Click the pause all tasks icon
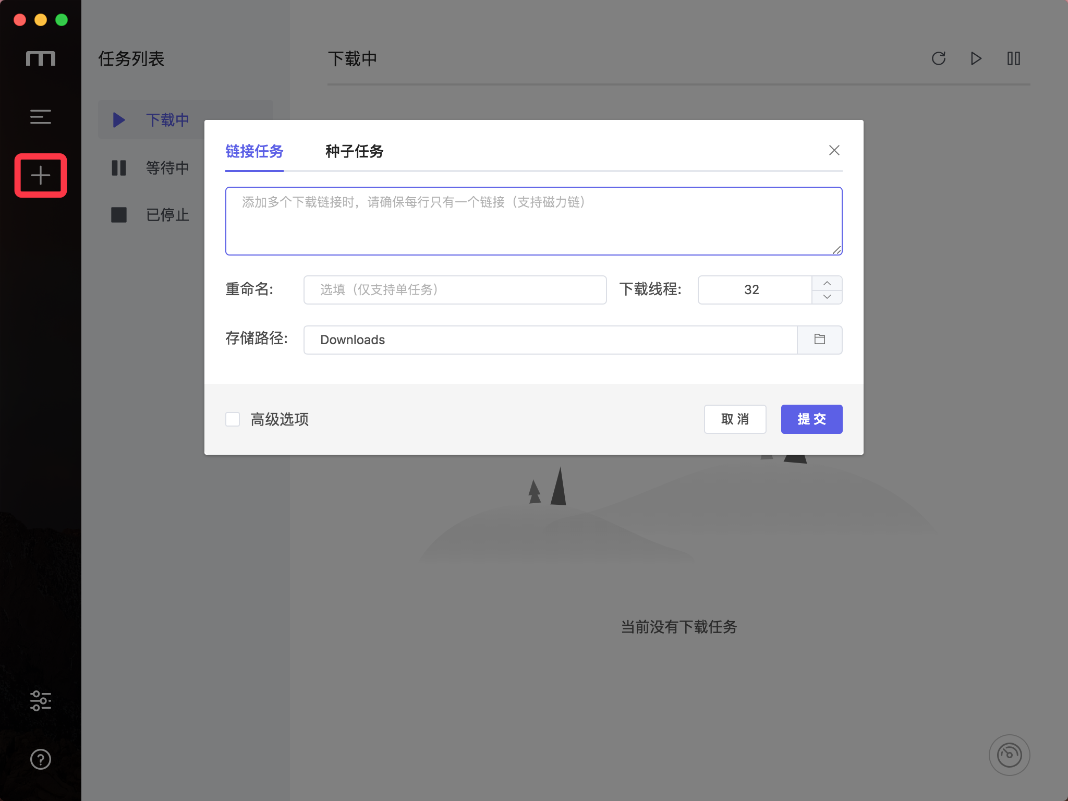The width and height of the screenshot is (1068, 801). click(x=1014, y=58)
